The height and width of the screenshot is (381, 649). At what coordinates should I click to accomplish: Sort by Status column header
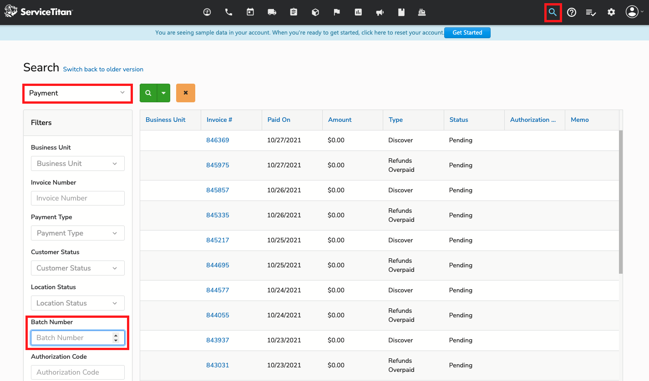[x=459, y=120]
